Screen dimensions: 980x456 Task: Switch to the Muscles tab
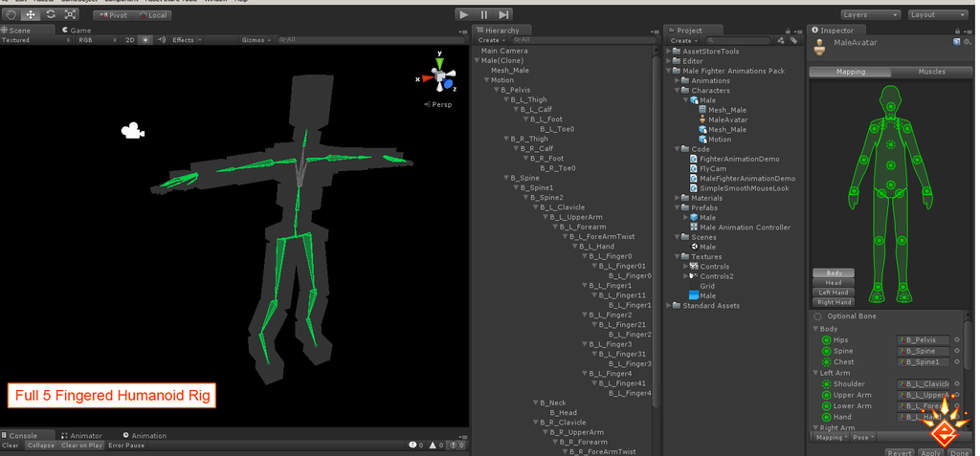click(x=932, y=72)
